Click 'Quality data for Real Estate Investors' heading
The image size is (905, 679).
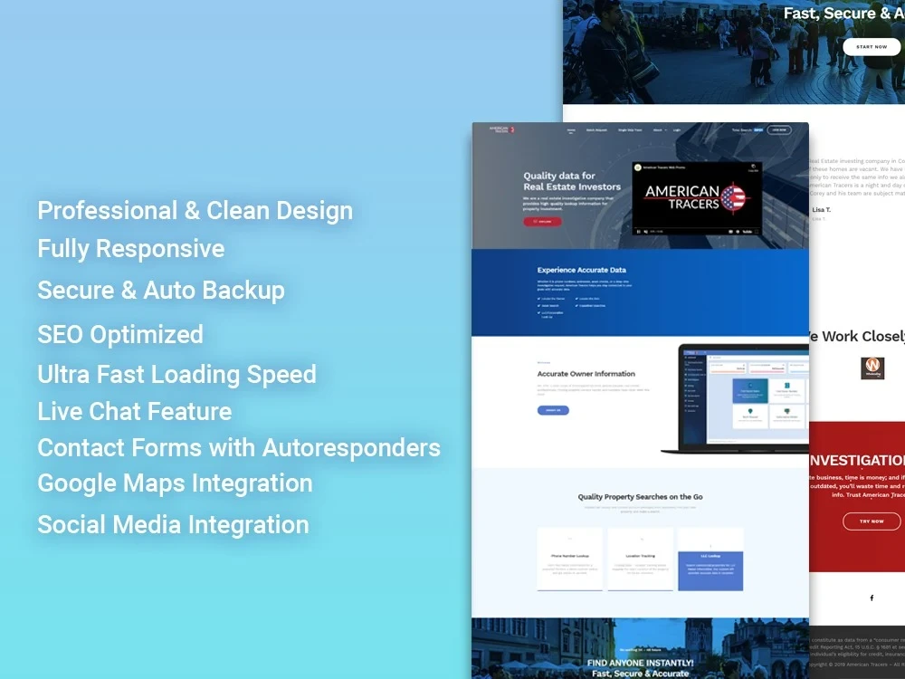tap(572, 181)
